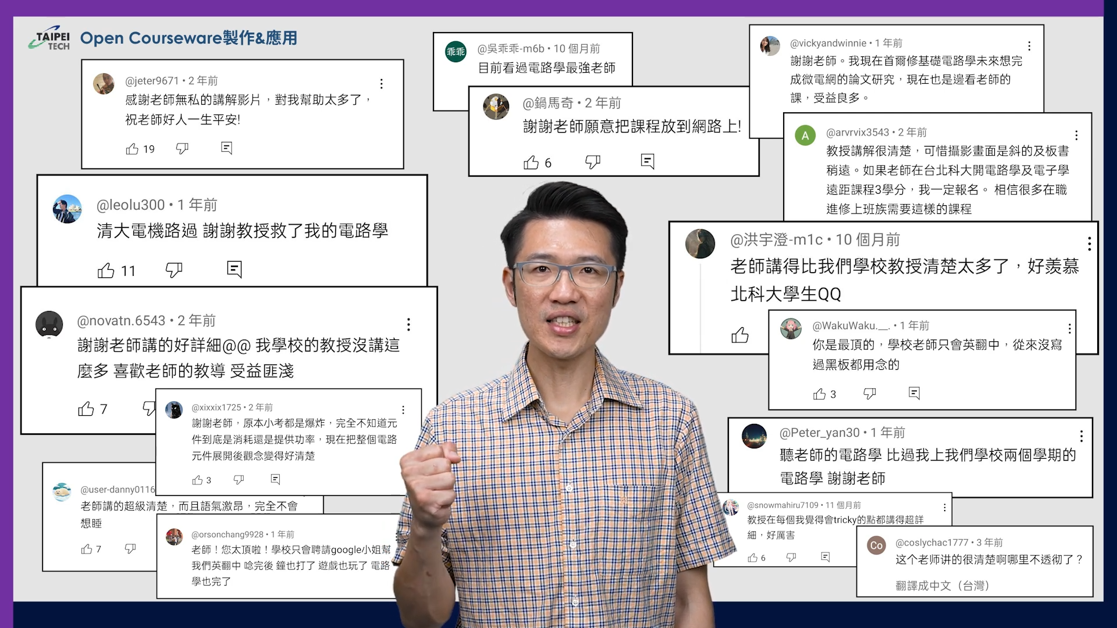This screenshot has height=628, width=1117.
Task: Open reply on @leolu300 comment
Action: click(234, 269)
